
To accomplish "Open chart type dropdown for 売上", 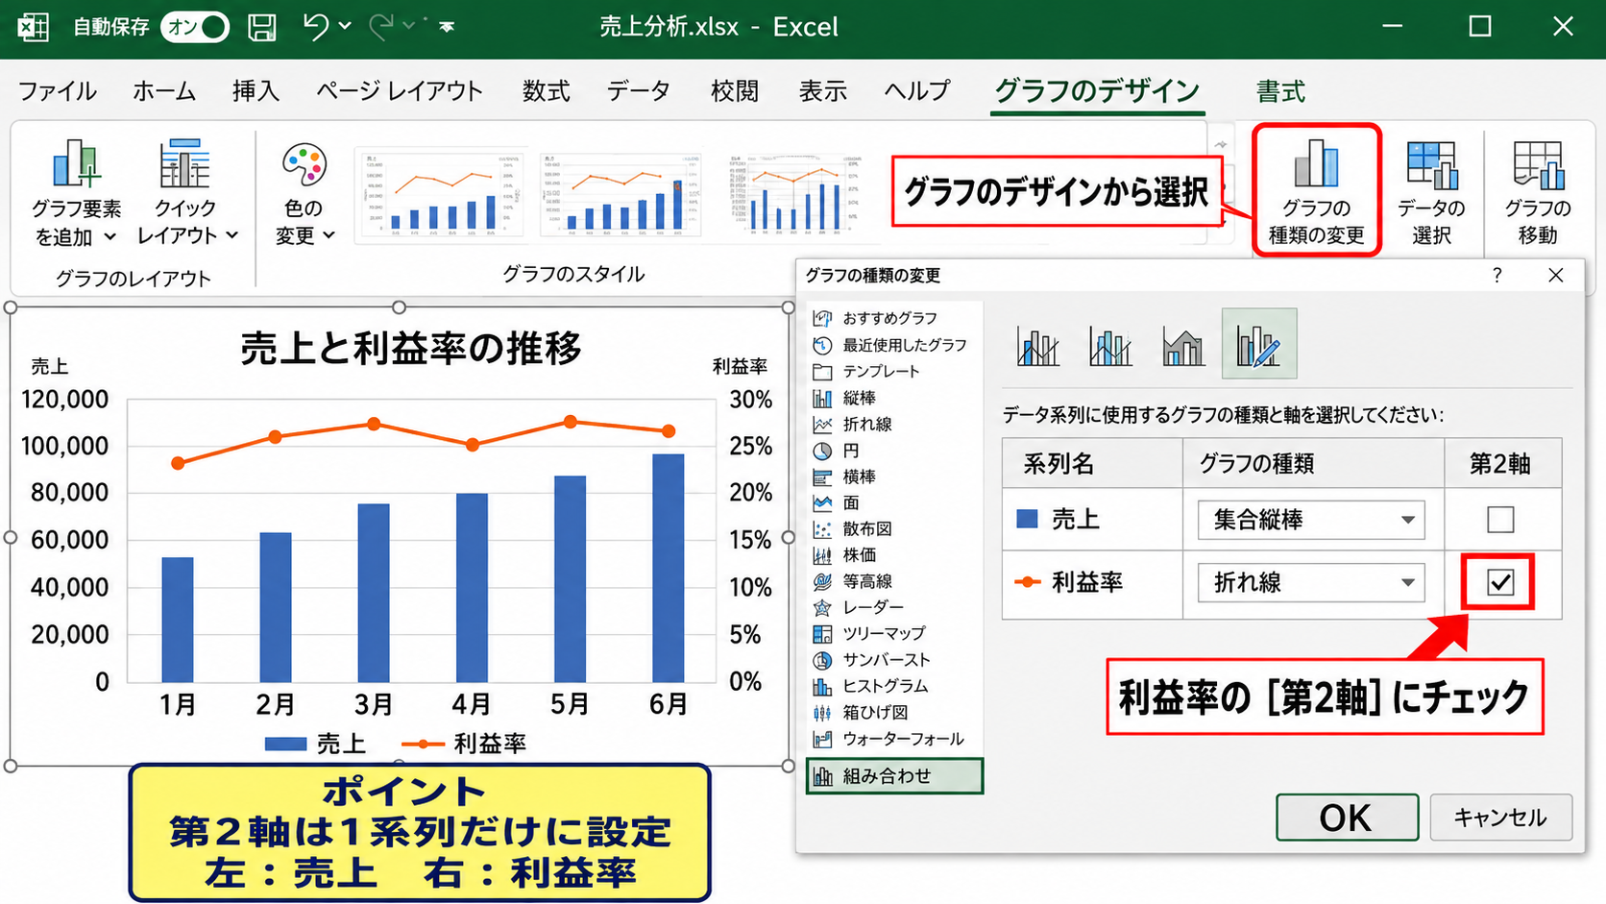I will (1311, 520).
